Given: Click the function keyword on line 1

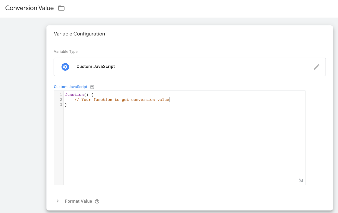Looking at the screenshot, I should (x=74, y=95).
